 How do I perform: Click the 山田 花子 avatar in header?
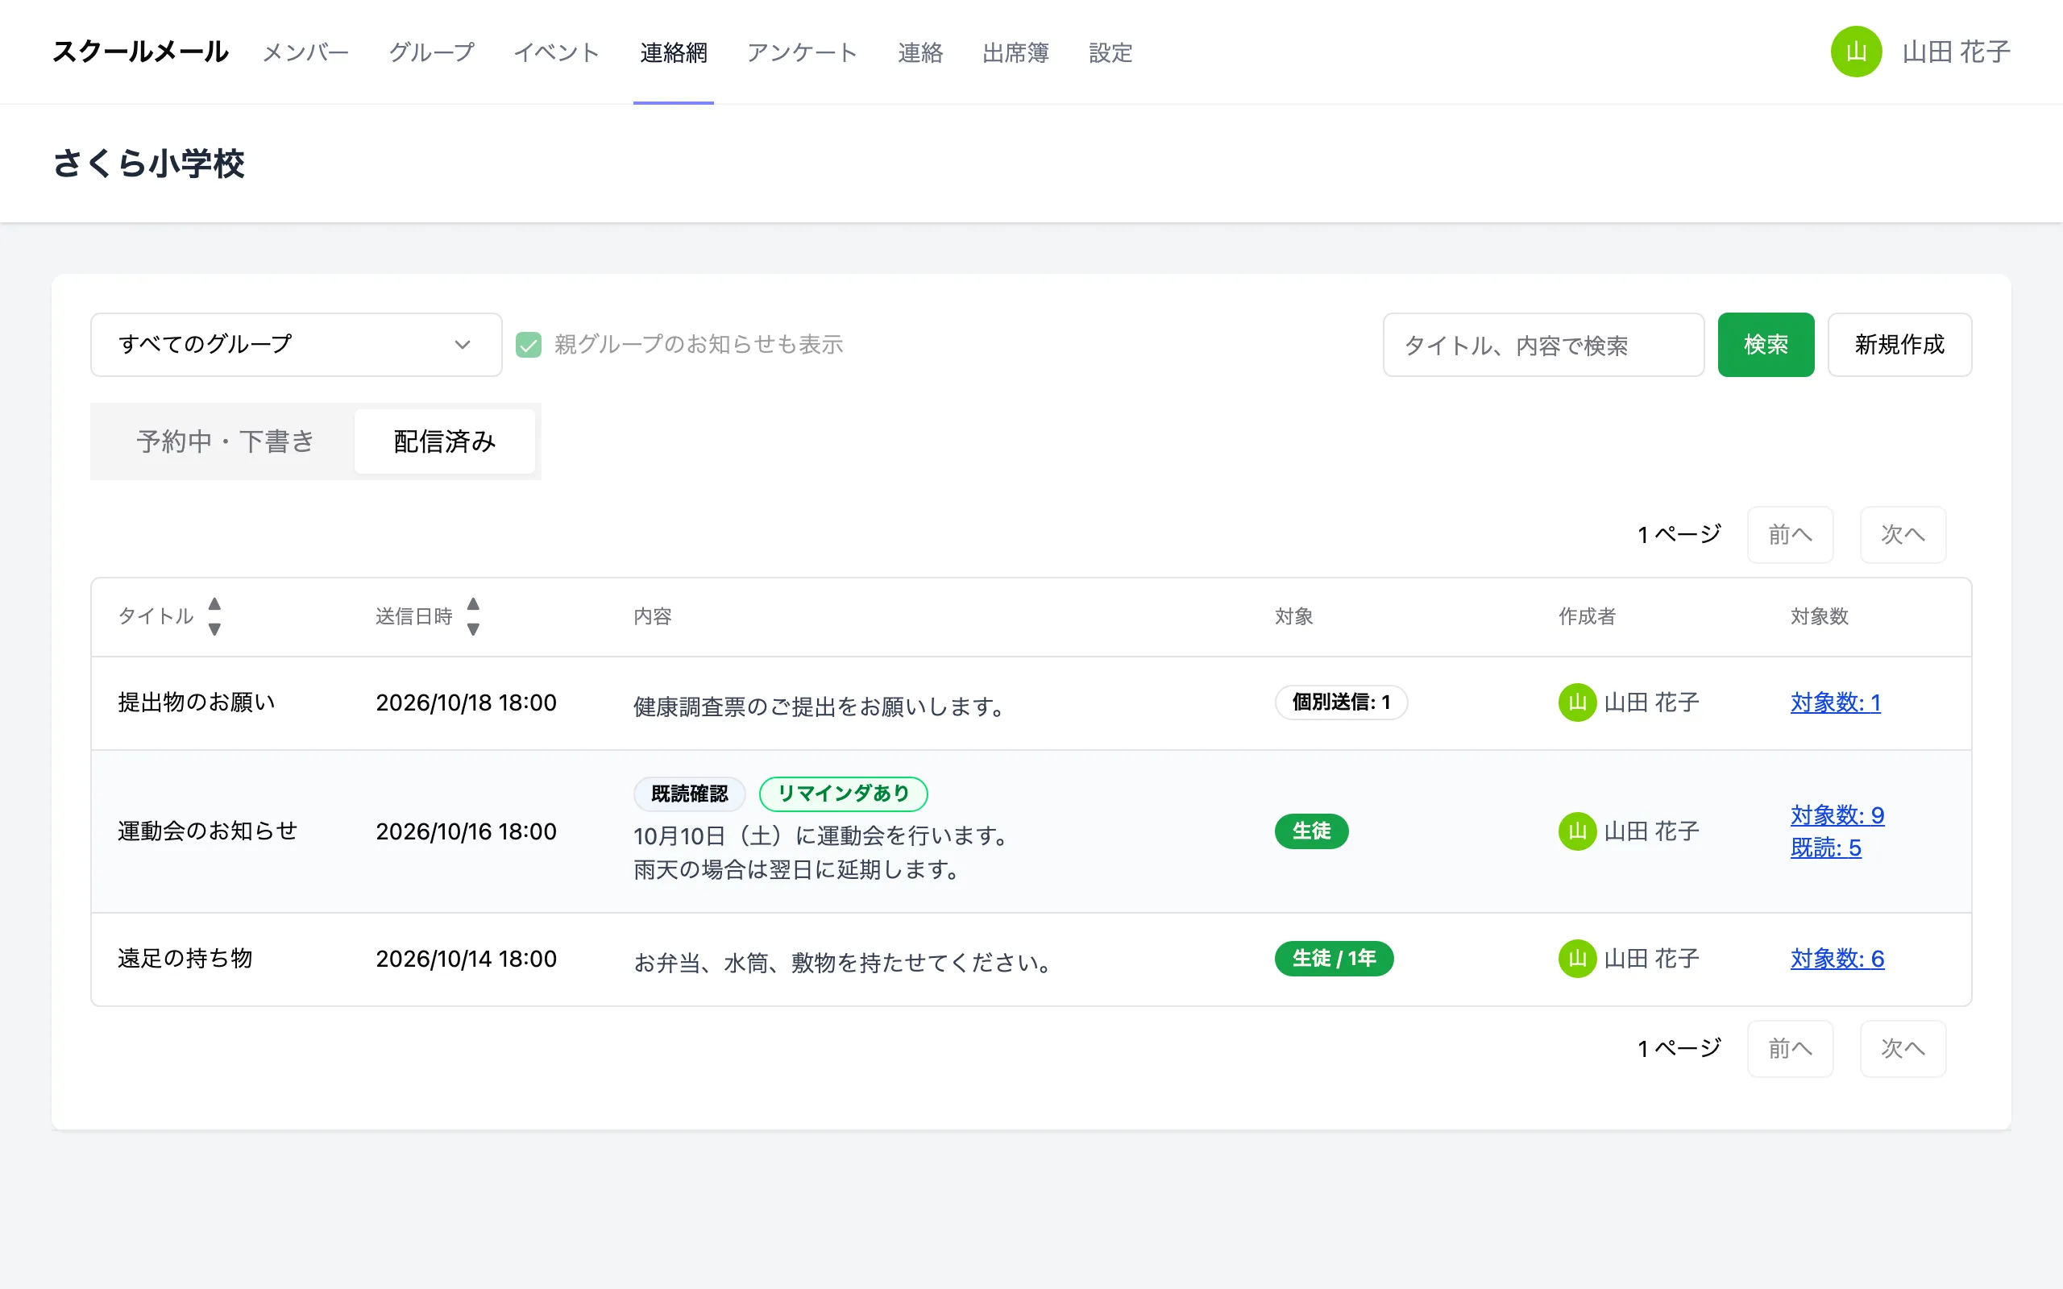coord(1856,52)
